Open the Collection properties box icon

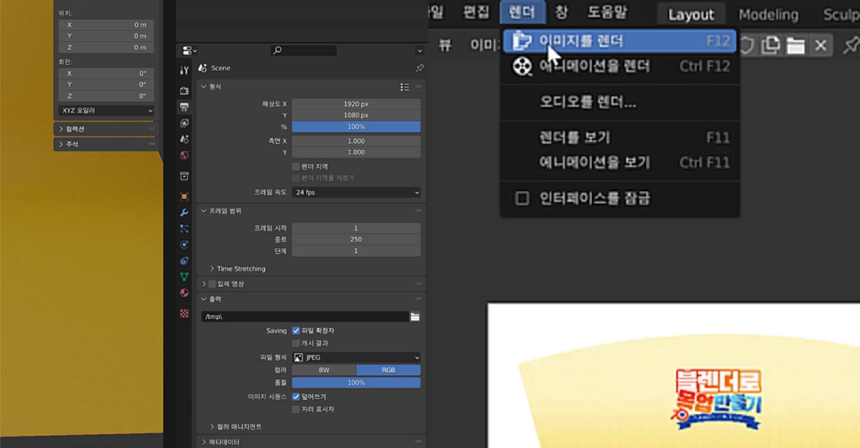coord(184,176)
